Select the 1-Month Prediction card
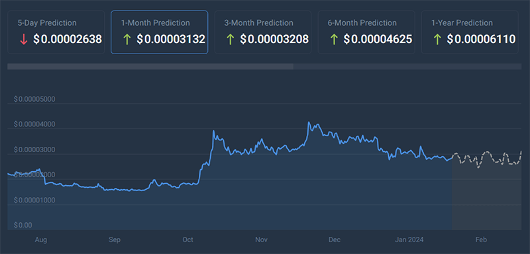 click(x=159, y=32)
